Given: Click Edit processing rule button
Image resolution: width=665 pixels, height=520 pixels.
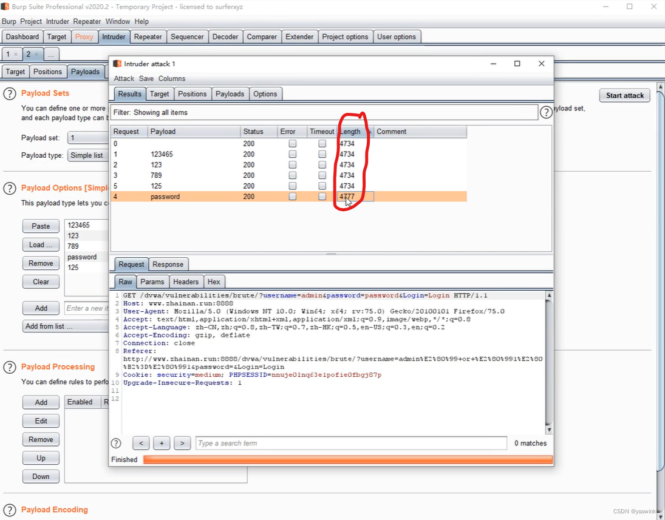Looking at the screenshot, I should 41,421.
